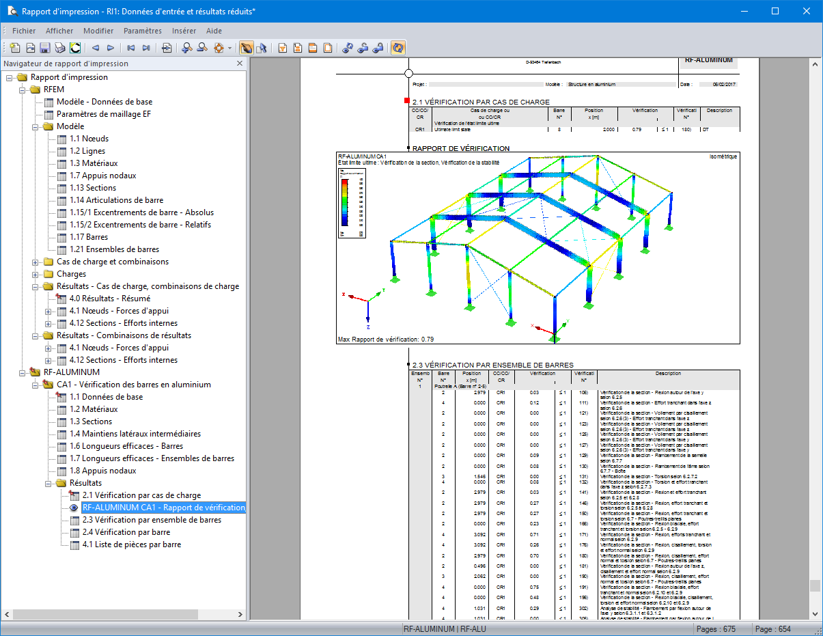The image size is (823, 636).
Task: Open the zoom options dropdown arrow
Action: [229, 48]
